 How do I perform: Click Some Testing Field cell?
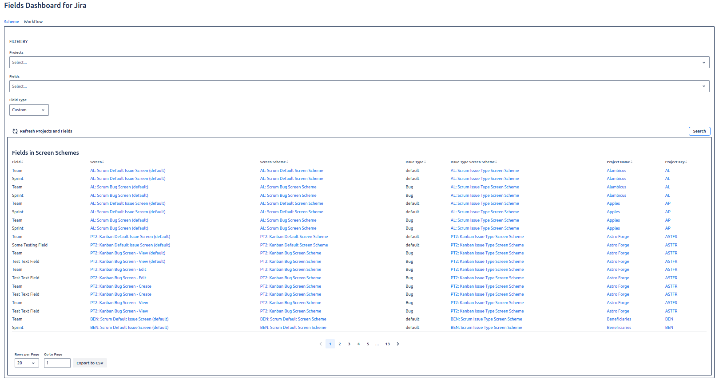[30, 245]
